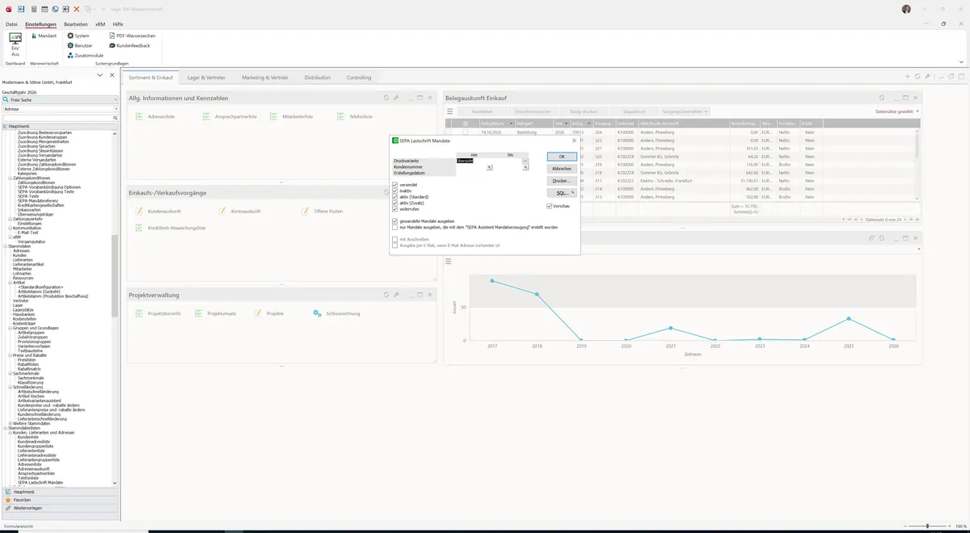Collapse the Stammdatenlisten tree node
Viewport: 970px width, 533px height.
(x=5, y=428)
